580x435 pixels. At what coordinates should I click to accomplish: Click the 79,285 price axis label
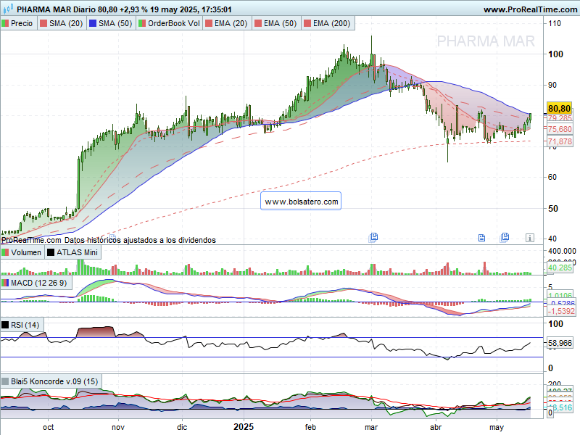pyautogui.click(x=559, y=118)
